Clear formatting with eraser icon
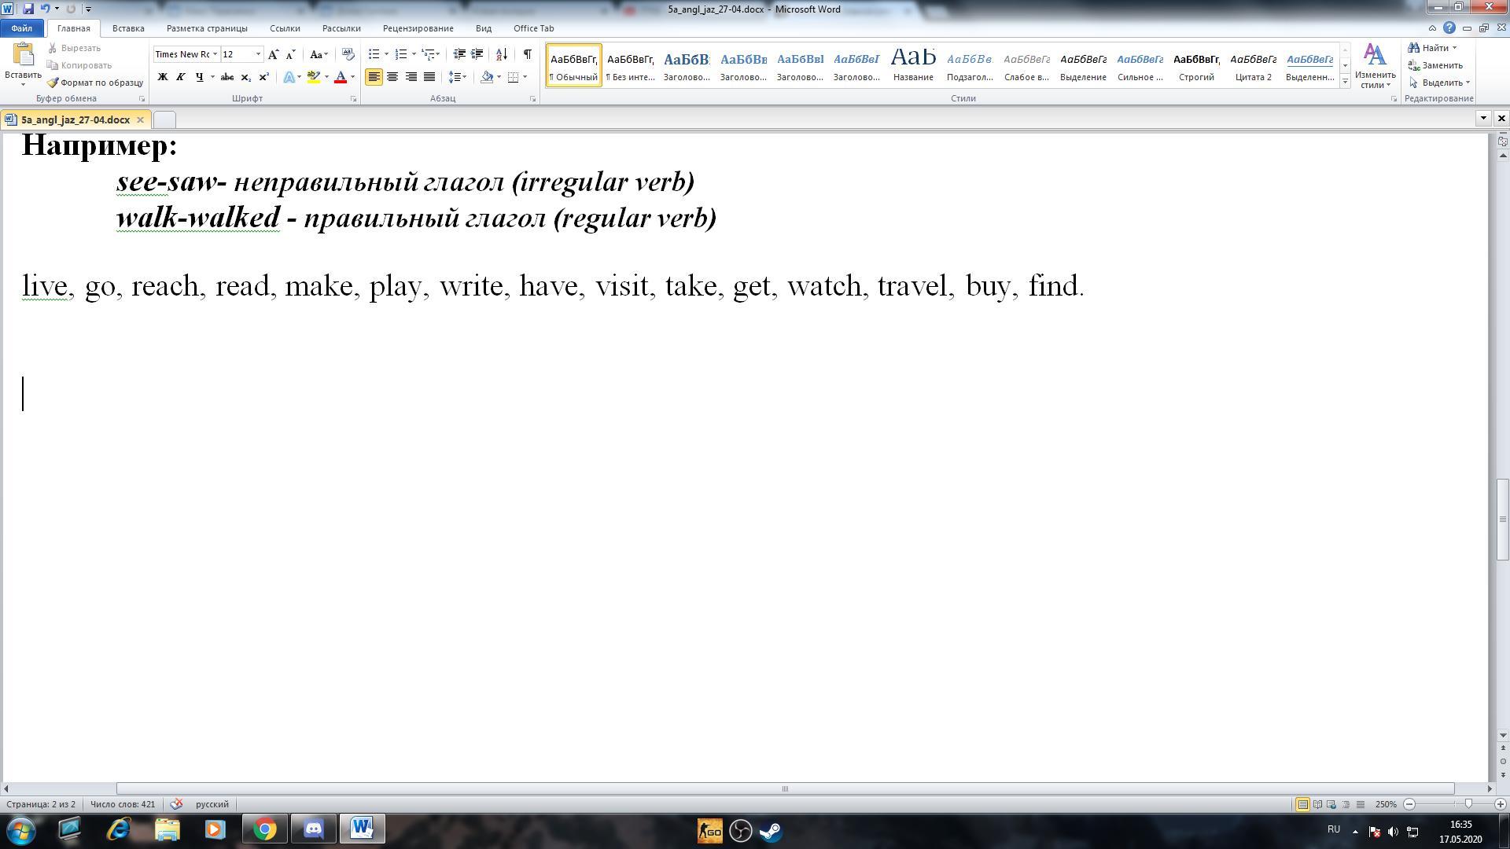The width and height of the screenshot is (1510, 849). [x=348, y=54]
